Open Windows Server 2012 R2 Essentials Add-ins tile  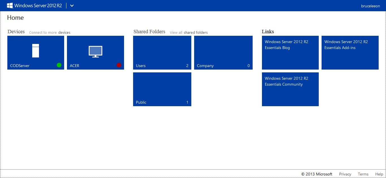[350, 53]
